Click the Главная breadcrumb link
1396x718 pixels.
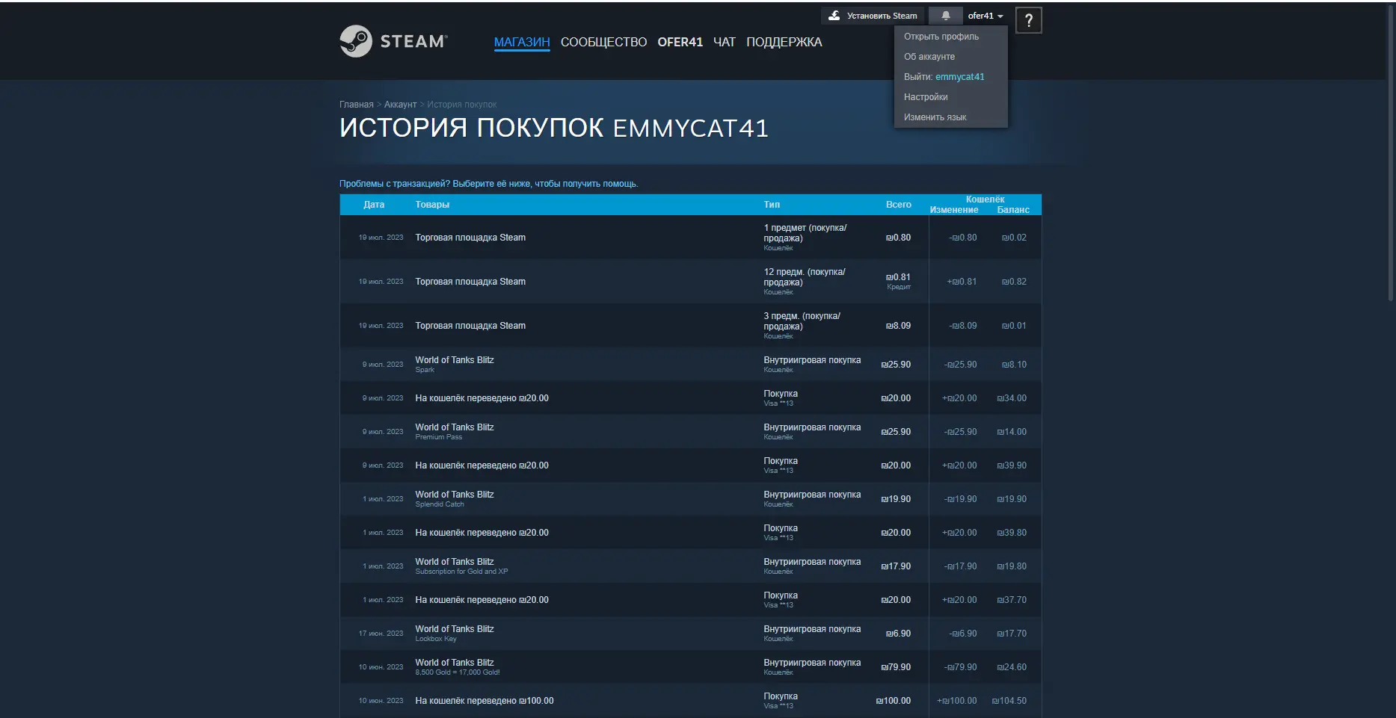356,105
